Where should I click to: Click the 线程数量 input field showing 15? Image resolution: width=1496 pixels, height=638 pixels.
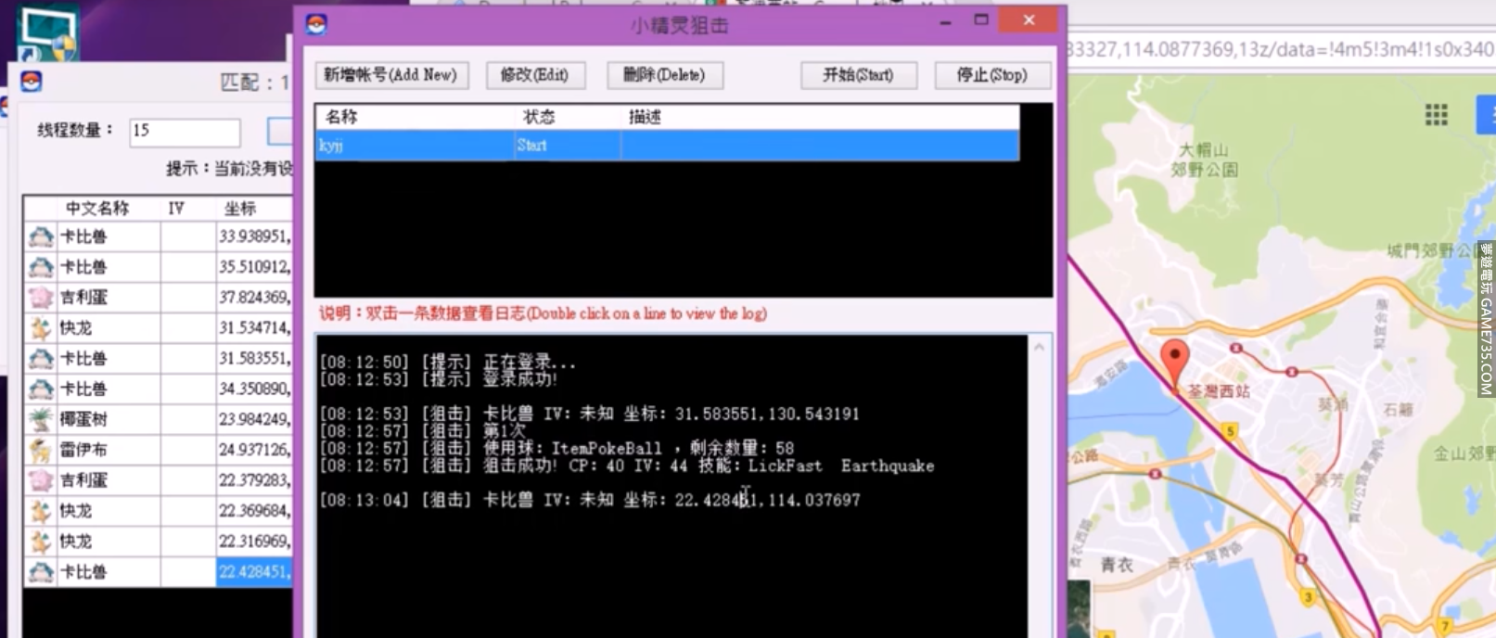pyautogui.click(x=185, y=131)
